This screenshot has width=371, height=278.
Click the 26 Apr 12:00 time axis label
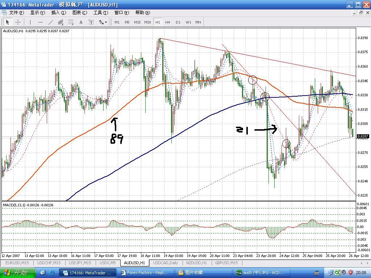[359, 256]
